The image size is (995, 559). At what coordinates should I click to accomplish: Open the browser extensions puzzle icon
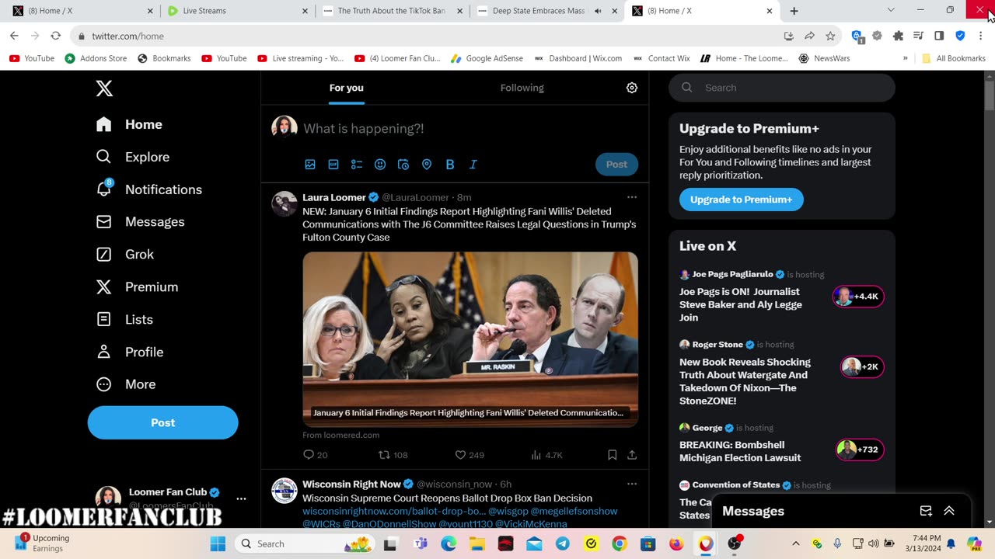click(899, 36)
